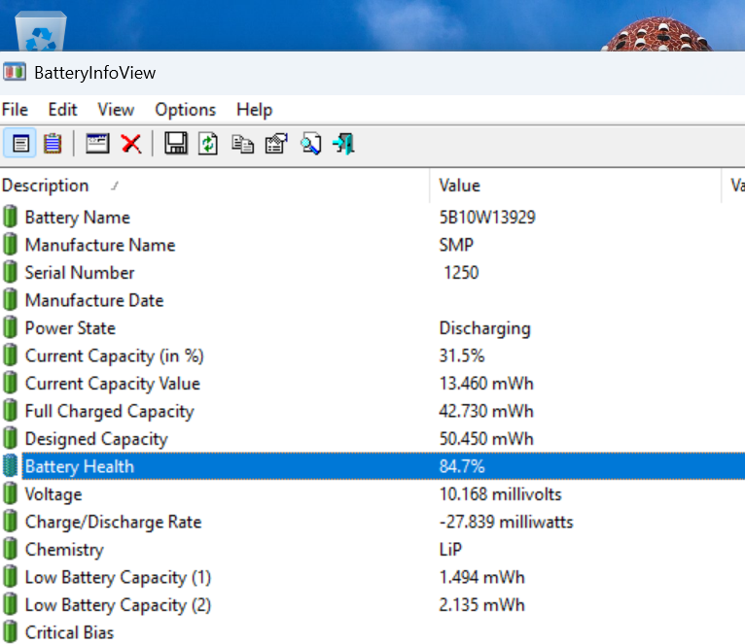Click the SMP manufacturer value
This screenshot has width=745, height=644.
tap(456, 245)
